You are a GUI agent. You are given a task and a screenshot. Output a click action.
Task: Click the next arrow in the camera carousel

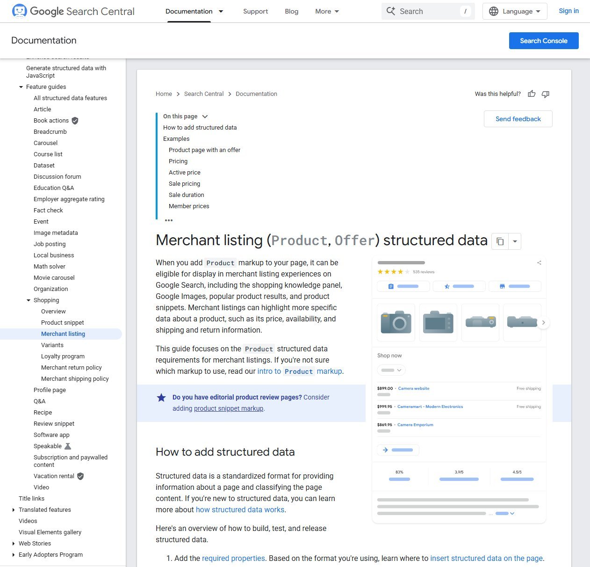pos(543,322)
